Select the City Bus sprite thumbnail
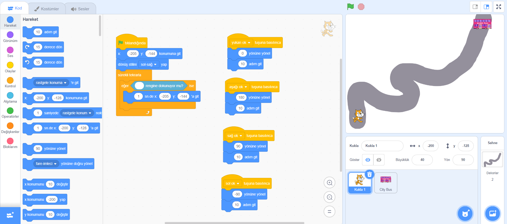This screenshot has width=507, height=224. [x=386, y=183]
